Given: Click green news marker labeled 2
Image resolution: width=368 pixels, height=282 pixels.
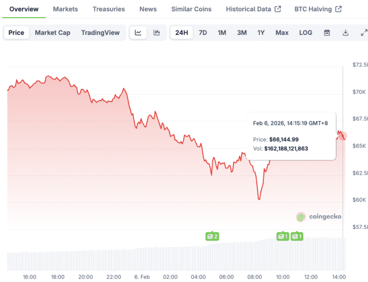Looking at the screenshot, I should [212, 236].
